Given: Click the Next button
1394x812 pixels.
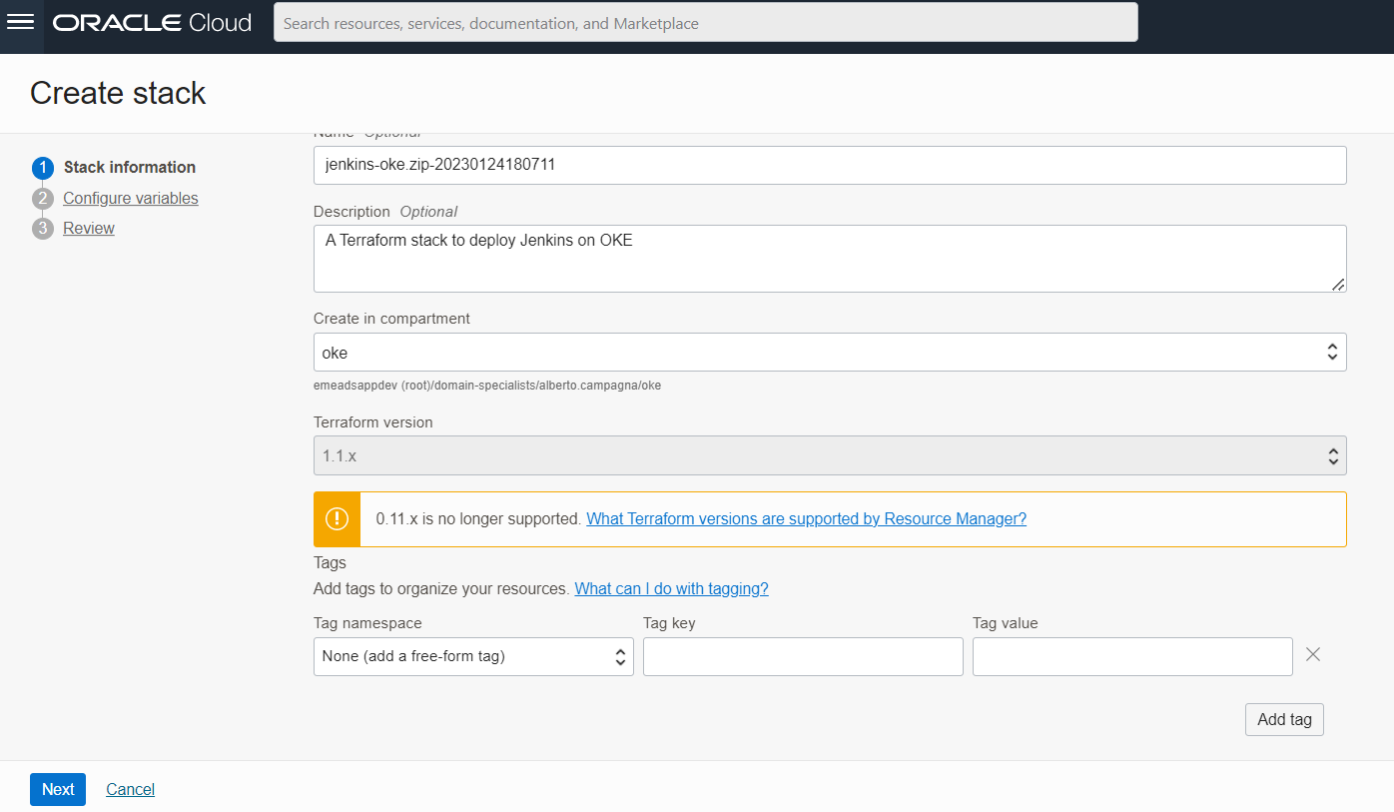Looking at the screenshot, I should pos(58,789).
